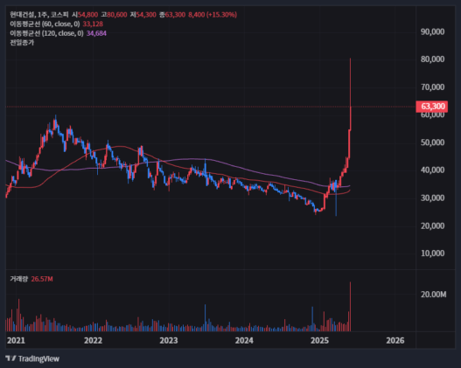Open the TradingView text link
Image resolution: width=461 pixels, height=368 pixels.
(38, 358)
